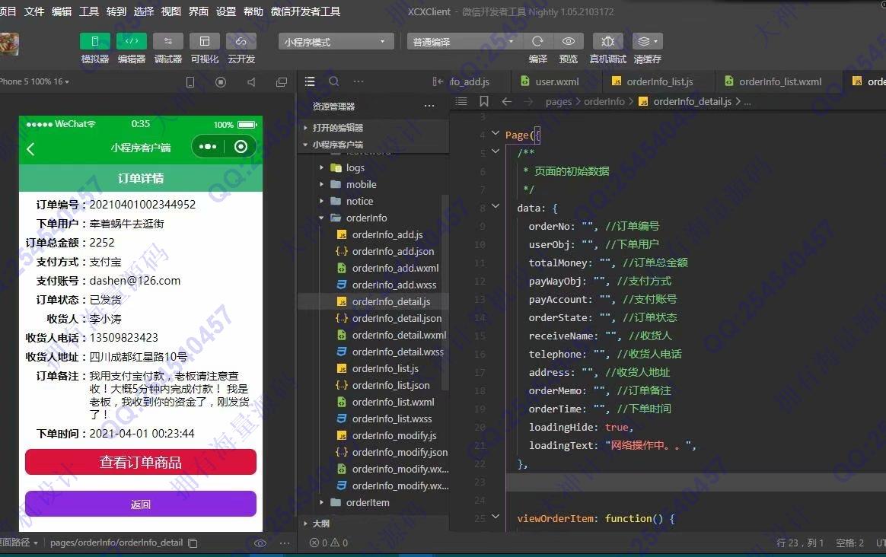Open the explorer list icon
This screenshot has height=557, width=886.
tap(310, 81)
